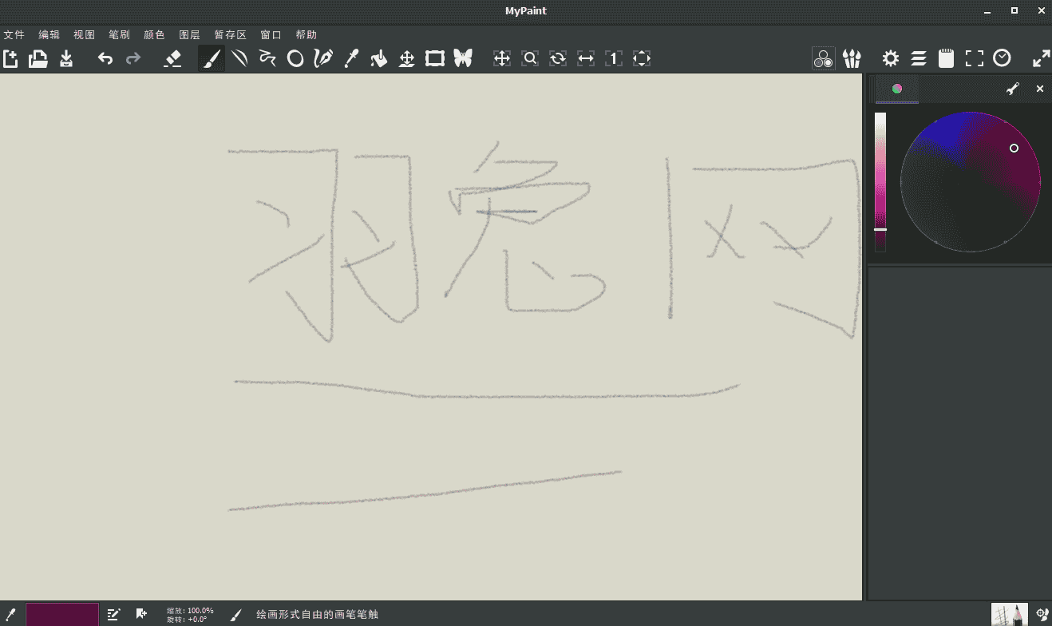Toggle fullscreen mode from the top-right icons

click(x=974, y=58)
